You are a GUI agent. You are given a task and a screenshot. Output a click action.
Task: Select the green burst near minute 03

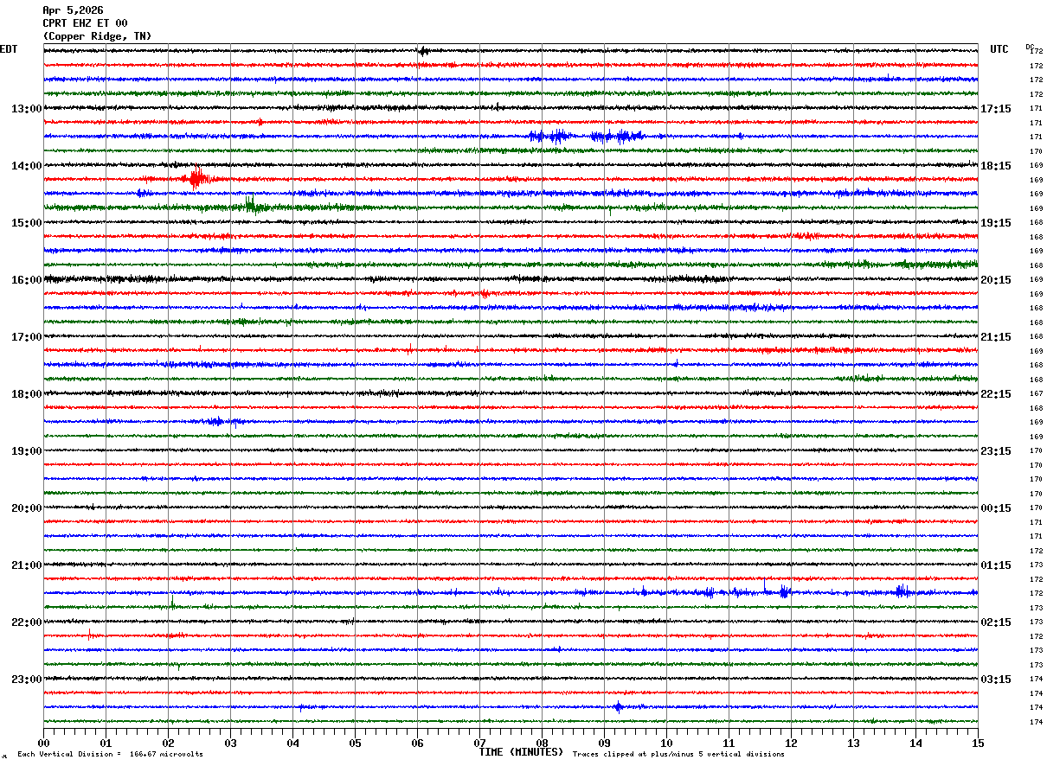pos(251,205)
